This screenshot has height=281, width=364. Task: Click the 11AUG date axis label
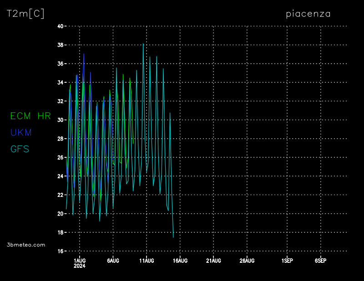click(x=147, y=261)
